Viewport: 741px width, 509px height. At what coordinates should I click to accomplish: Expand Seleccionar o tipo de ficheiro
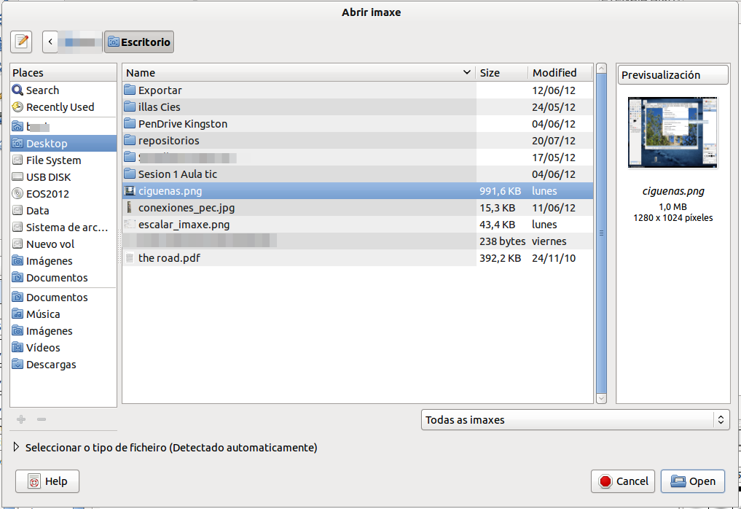pos(17,448)
